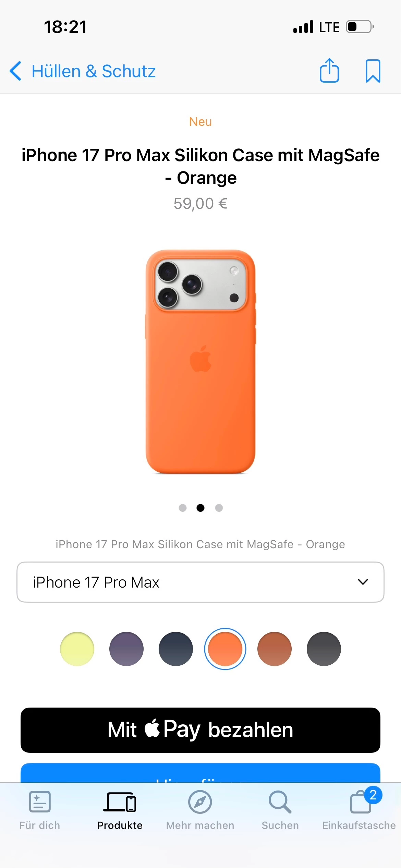
Task: Tap the partially visible blue button
Action: coord(200,773)
